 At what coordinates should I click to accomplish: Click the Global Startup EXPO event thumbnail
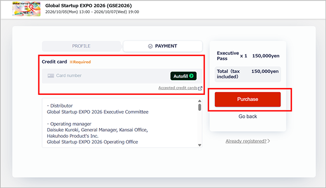tap(26, 9)
